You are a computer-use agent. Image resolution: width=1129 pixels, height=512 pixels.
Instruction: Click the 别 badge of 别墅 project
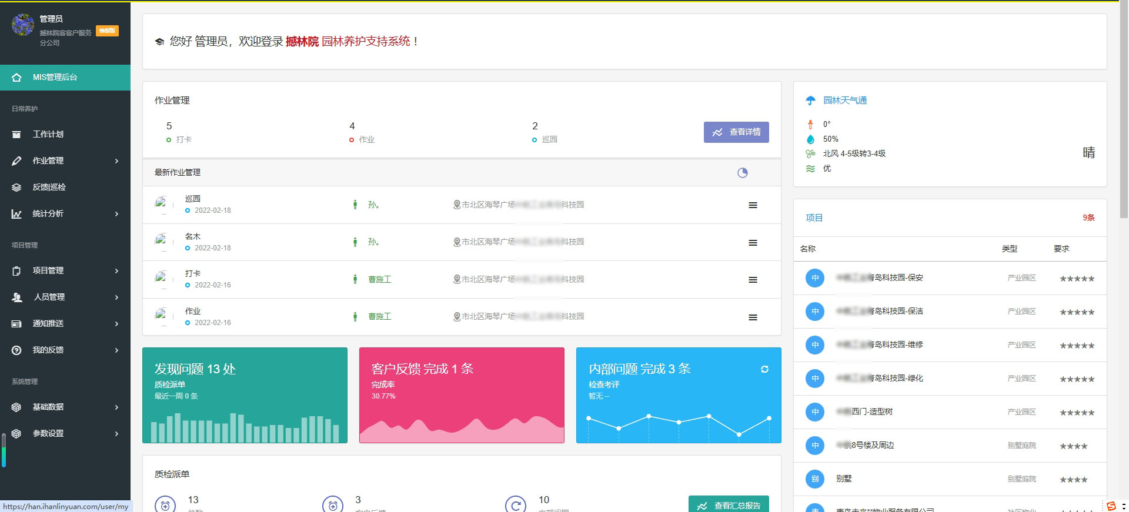point(815,479)
